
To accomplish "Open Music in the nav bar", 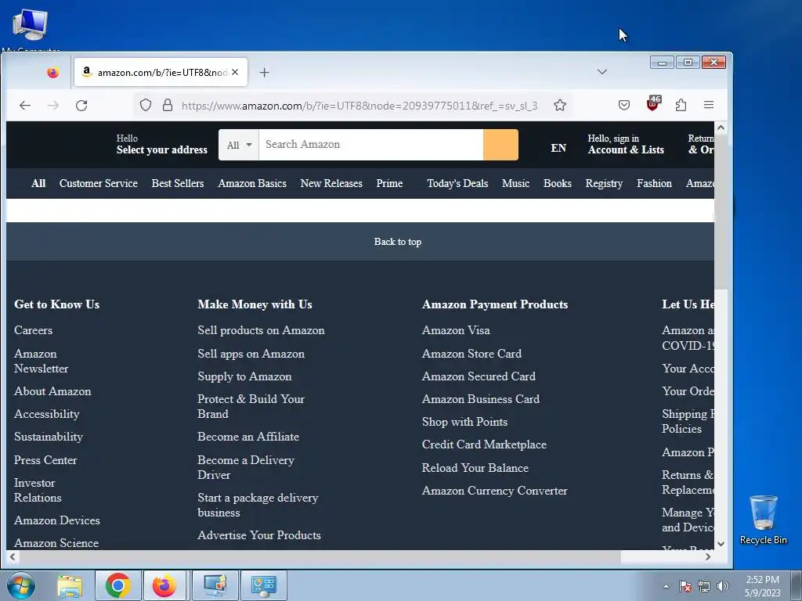I will tap(515, 183).
